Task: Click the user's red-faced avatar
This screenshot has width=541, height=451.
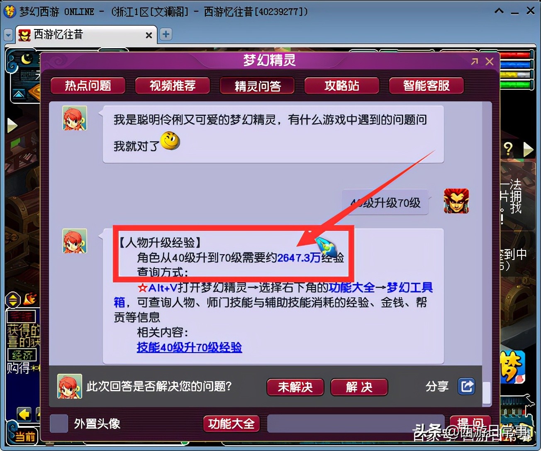Action: point(456,201)
